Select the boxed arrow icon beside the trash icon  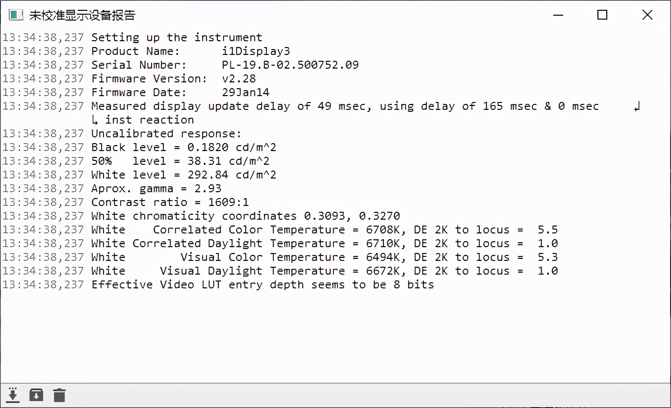click(x=36, y=395)
